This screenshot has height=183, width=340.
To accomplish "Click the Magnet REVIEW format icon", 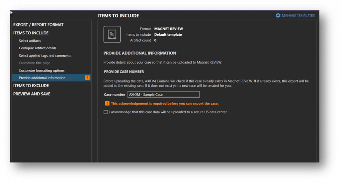I will 112,34.
